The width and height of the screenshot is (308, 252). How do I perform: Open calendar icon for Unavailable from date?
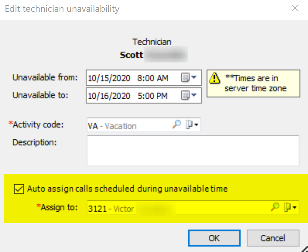(x=185, y=78)
